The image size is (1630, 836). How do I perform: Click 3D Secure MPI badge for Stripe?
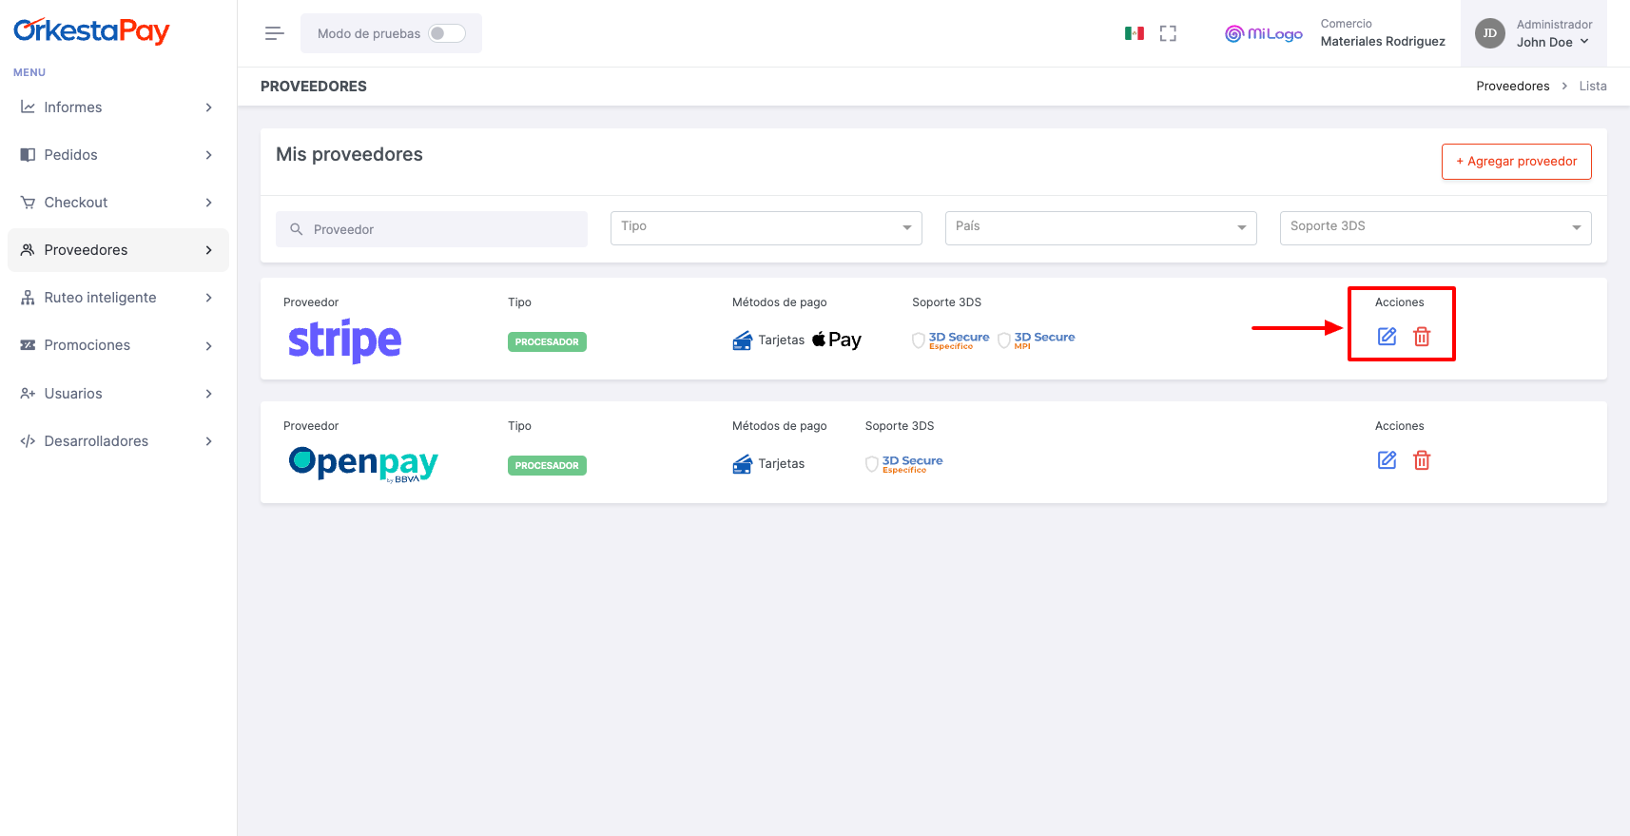point(1037,340)
